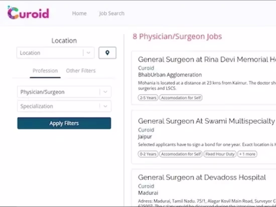
Task: Click Accomodation for Self tag in Jaipur job
Action: pyautogui.click(x=181, y=154)
